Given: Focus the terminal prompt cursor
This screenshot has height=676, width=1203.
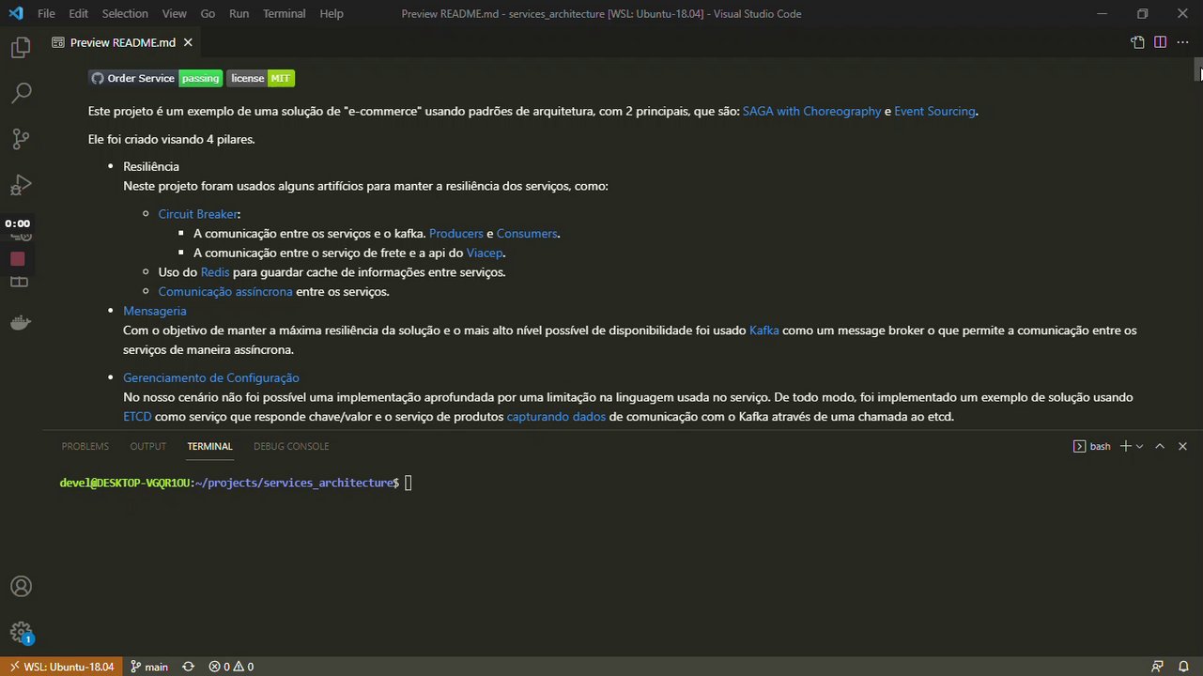Looking at the screenshot, I should (x=409, y=483).
